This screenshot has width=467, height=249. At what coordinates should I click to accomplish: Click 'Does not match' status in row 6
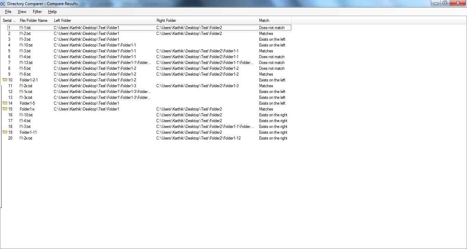point(272,57)
